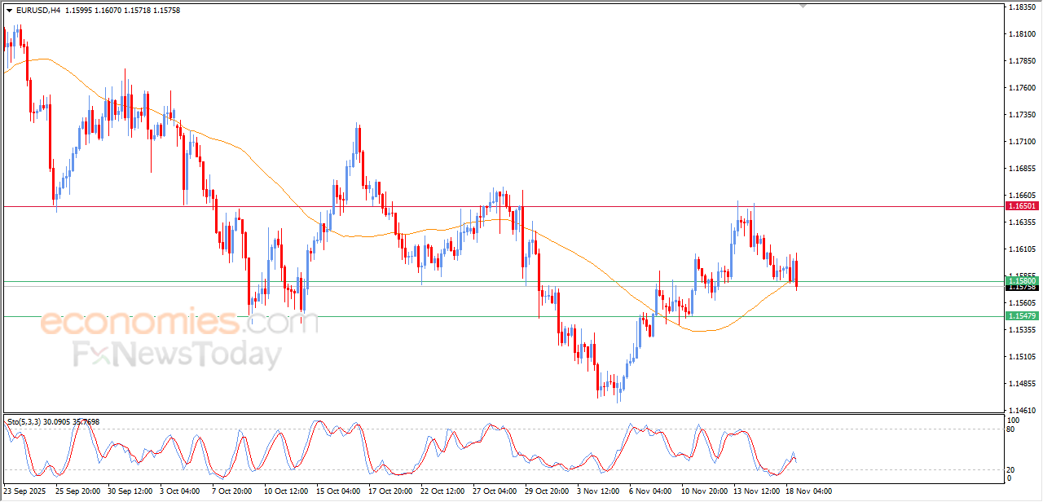Viewport: 1043px width, 502px height.
Task: Click the FxNewsToday watermark text
Action: point(177,355)
